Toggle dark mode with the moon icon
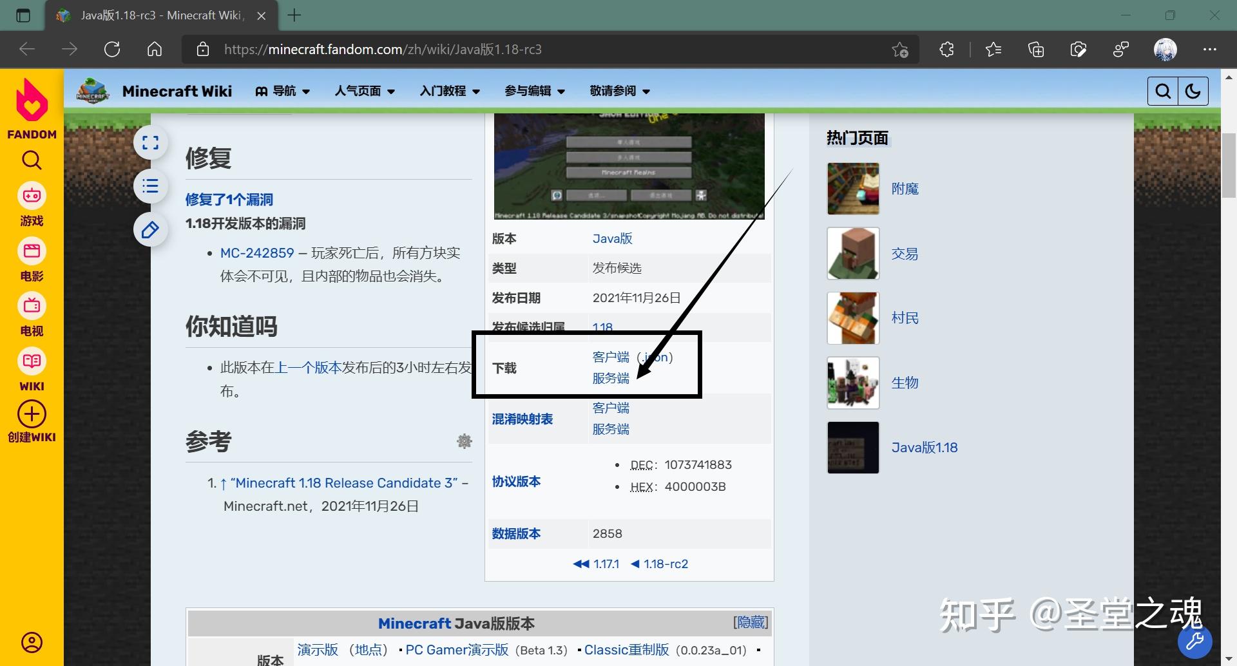Image resolution: width=1237 pixels, height=666 pixels. tap(1193, 91)
